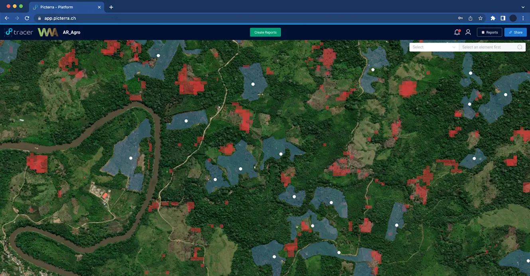Open the Chrome three-dot menu
The height and width of the screenshot is (276, 530).
[x=523, y=18]
